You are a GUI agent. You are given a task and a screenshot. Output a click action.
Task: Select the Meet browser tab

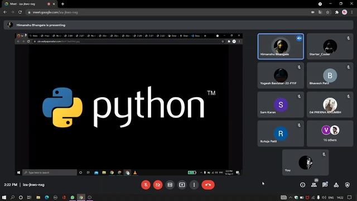[x=30, y=4]
